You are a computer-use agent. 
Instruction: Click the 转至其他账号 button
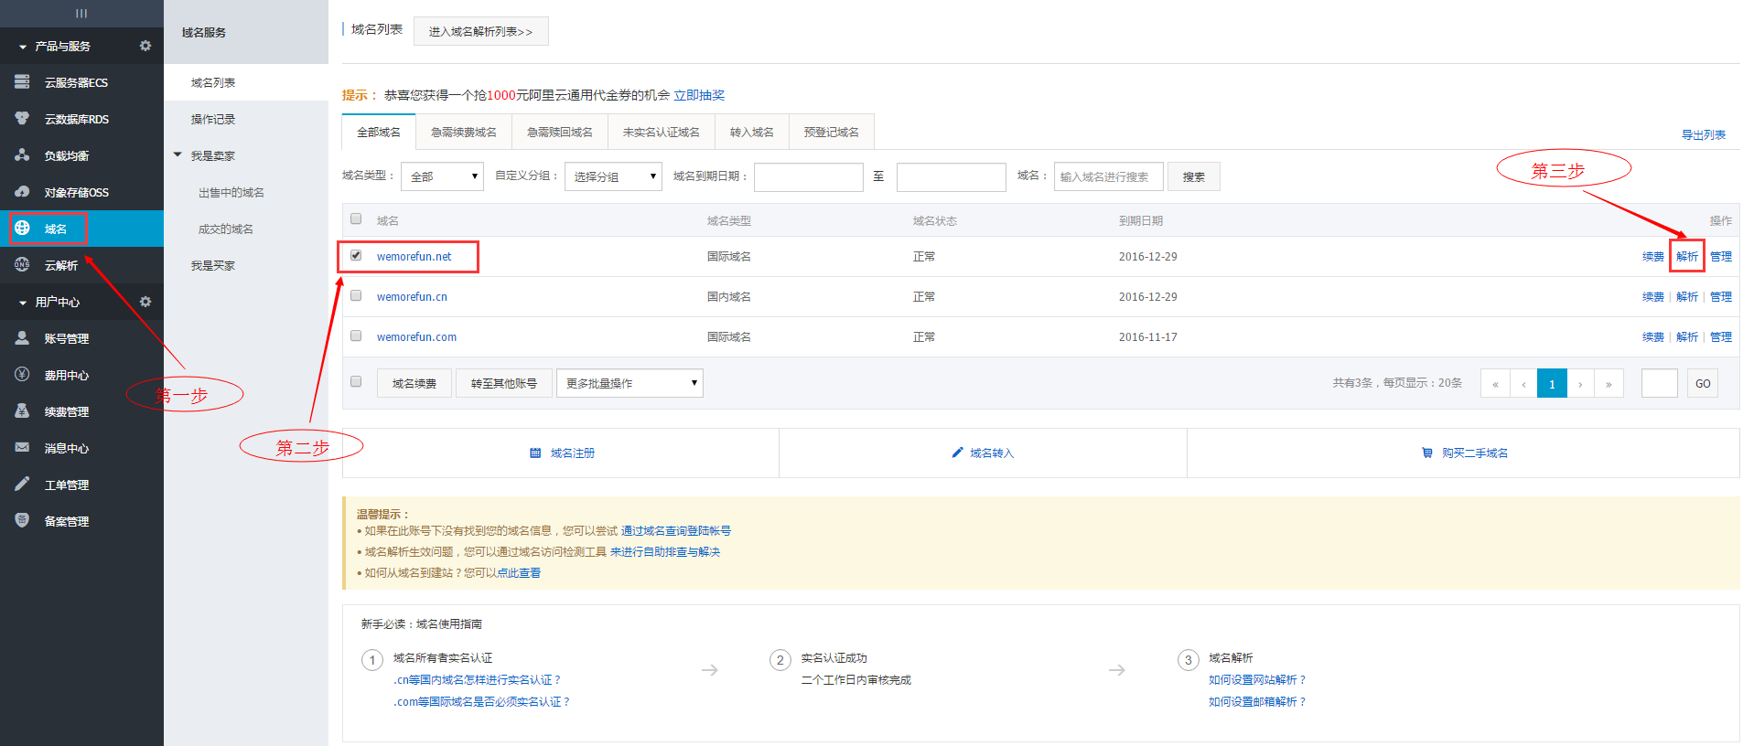pyautogui.click(x=504, y=383)
